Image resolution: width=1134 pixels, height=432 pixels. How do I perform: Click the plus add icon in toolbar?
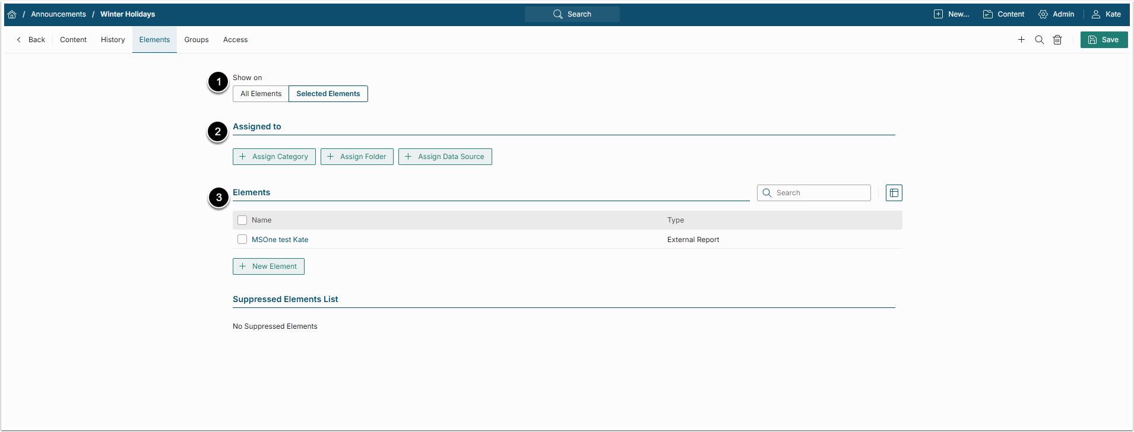click(1021, 40)
